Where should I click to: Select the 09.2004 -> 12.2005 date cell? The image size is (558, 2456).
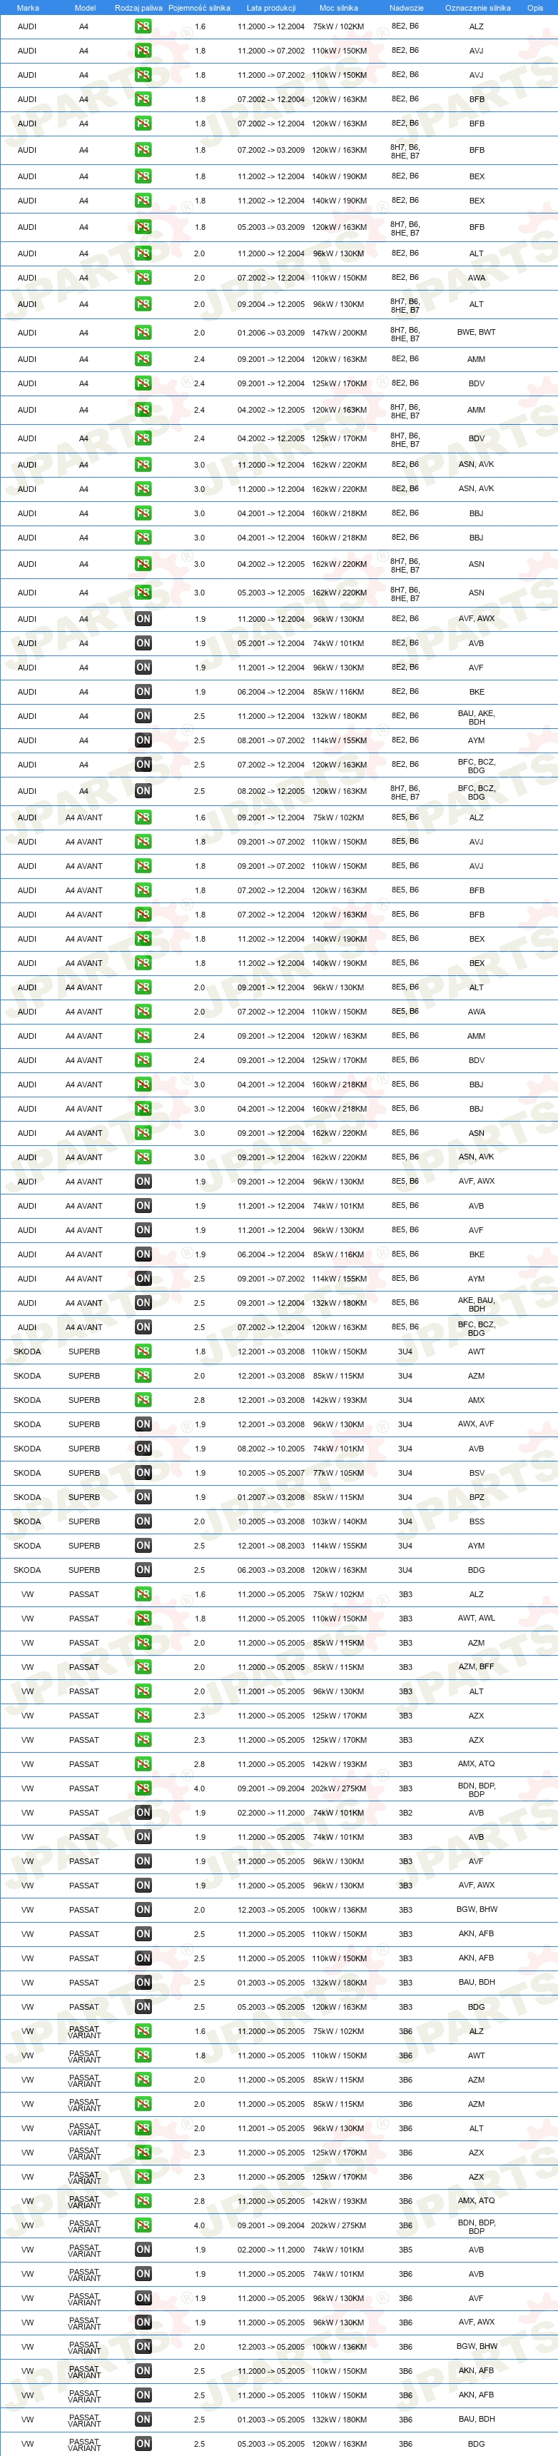(x=271, y=304)
